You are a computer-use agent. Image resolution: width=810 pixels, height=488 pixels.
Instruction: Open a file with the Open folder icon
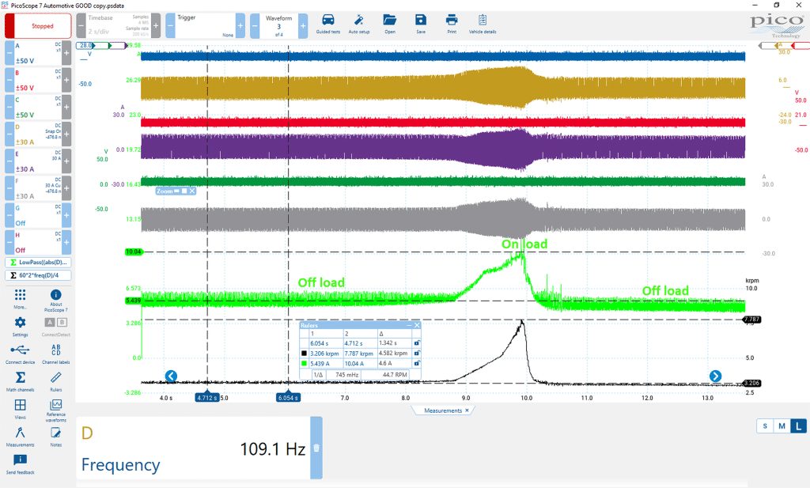click(390, 24)
